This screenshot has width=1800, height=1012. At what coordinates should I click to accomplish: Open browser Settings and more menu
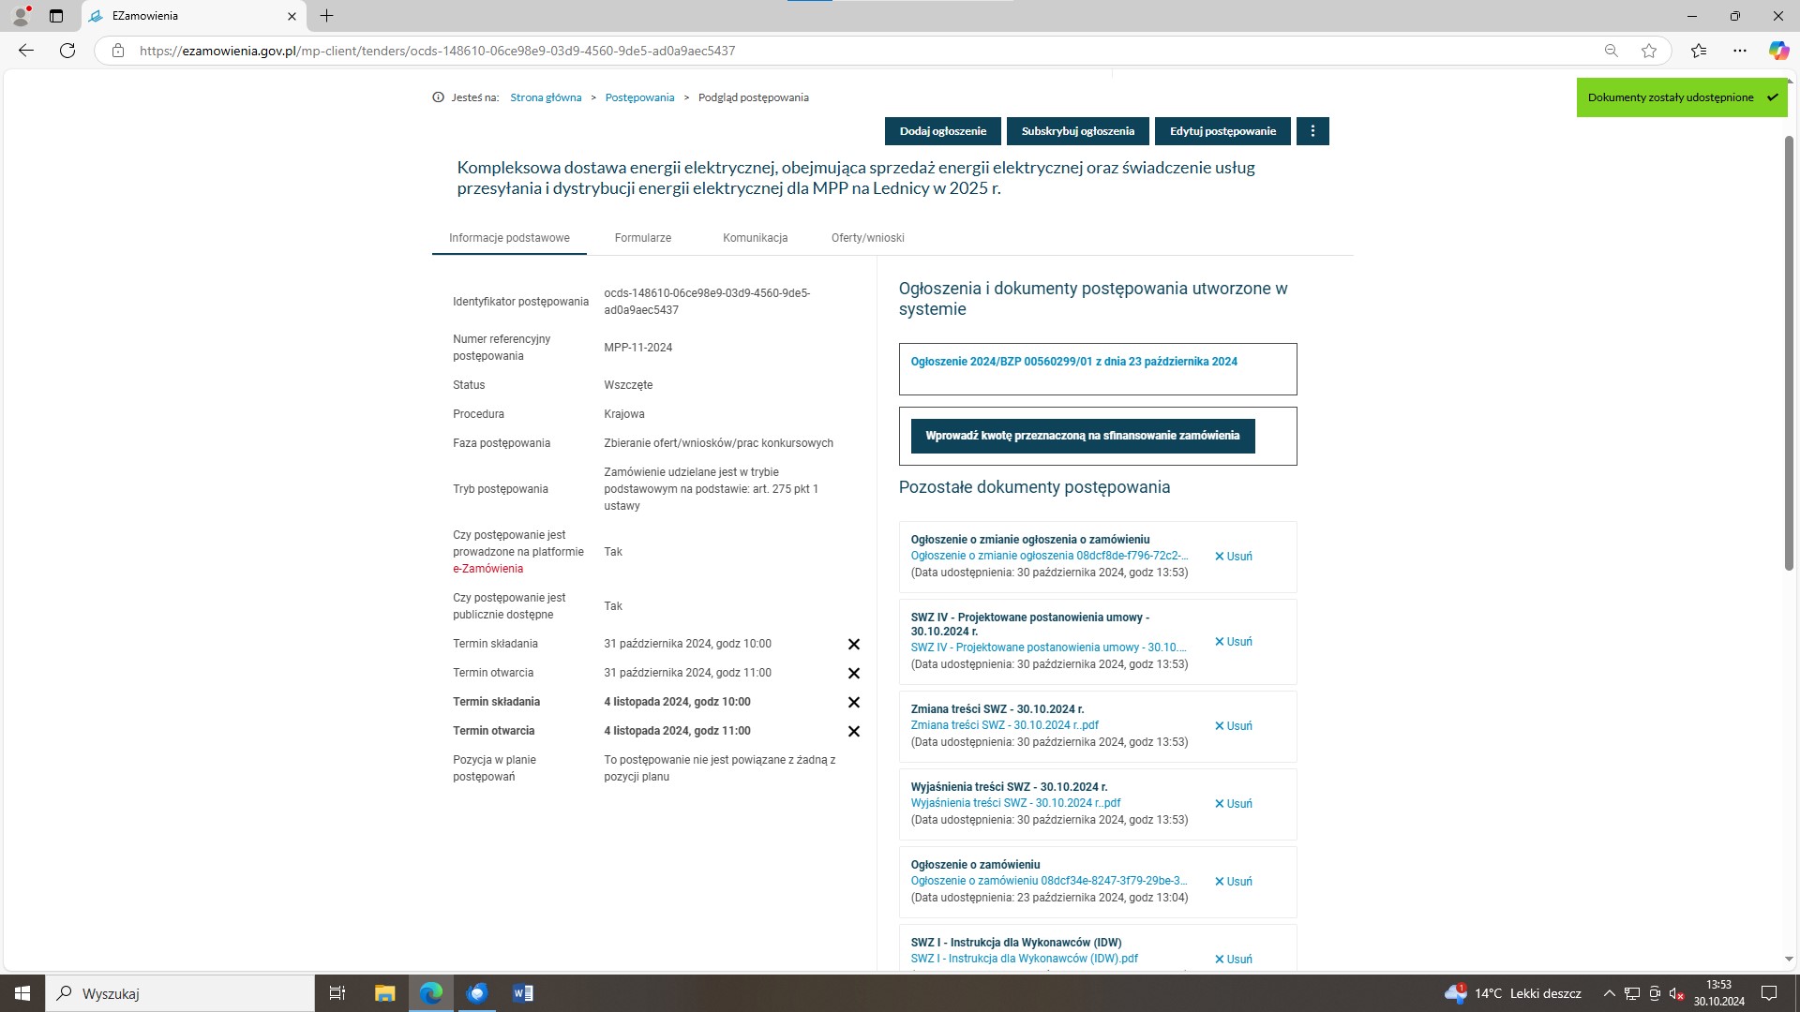1739,51
